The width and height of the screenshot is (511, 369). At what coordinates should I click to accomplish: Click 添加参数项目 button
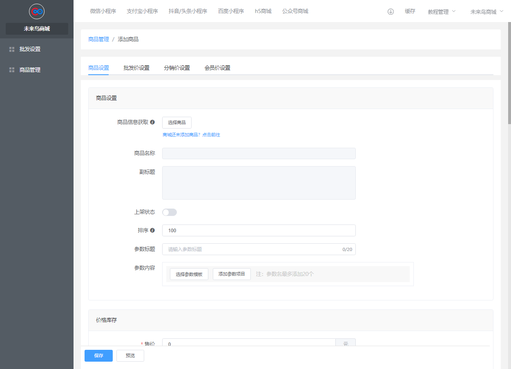coord(232,274)
